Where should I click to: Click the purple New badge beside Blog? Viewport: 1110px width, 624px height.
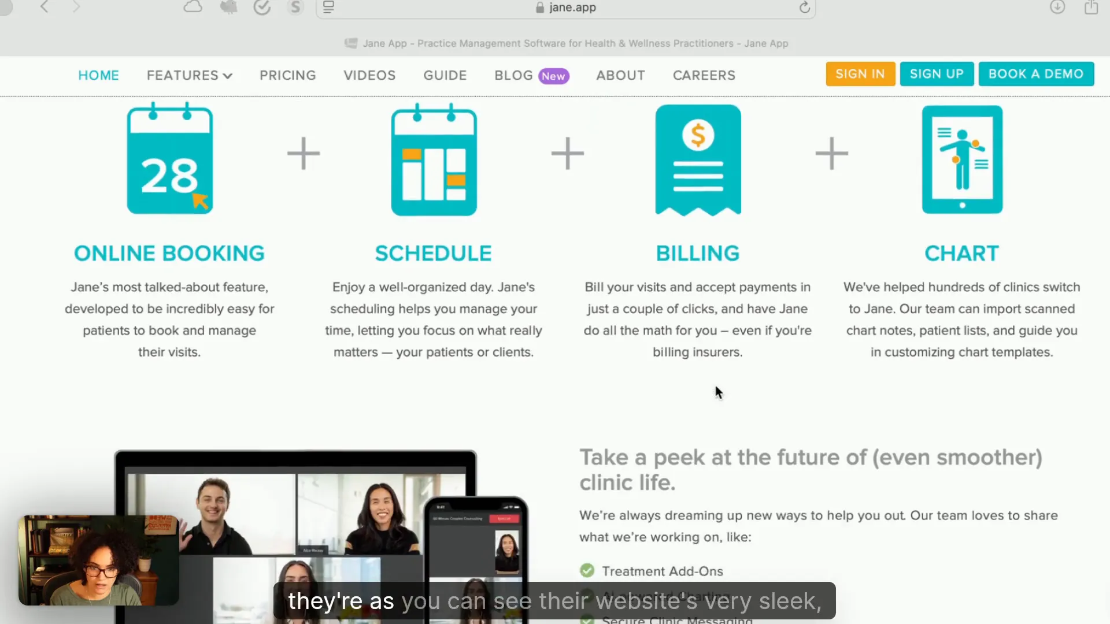click(x=553, y=76)
